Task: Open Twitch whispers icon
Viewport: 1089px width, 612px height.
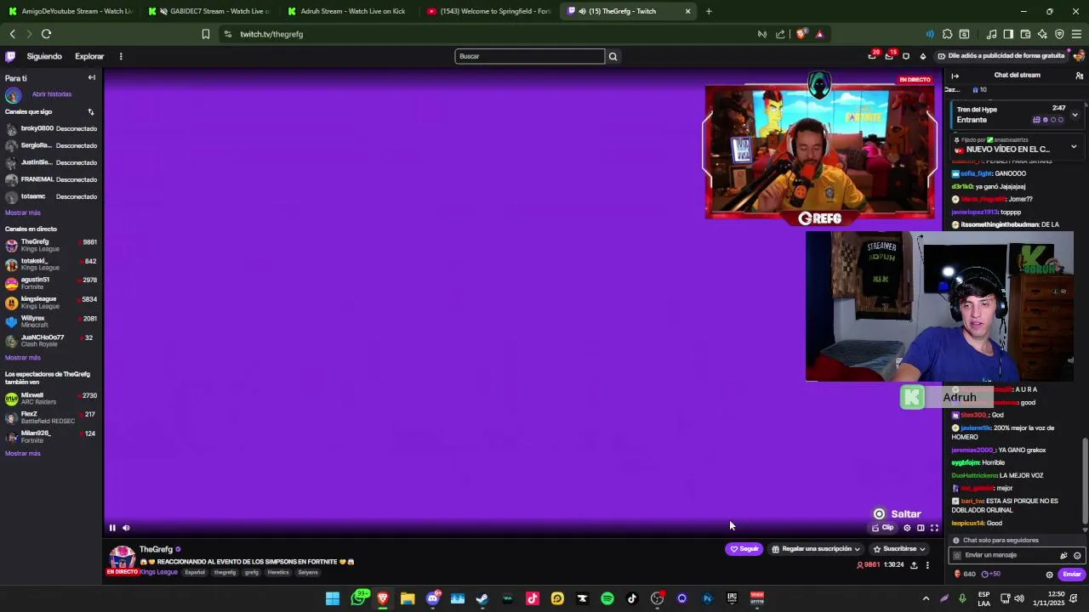Action: 906,56
